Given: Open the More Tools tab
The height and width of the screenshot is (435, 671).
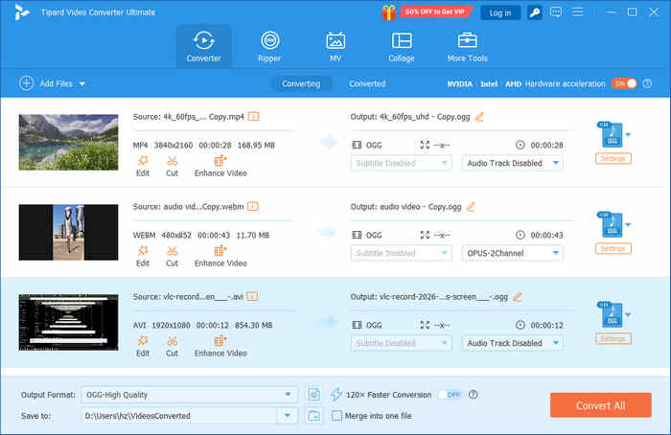Looking at the screenshot, I should coord(468,46).
